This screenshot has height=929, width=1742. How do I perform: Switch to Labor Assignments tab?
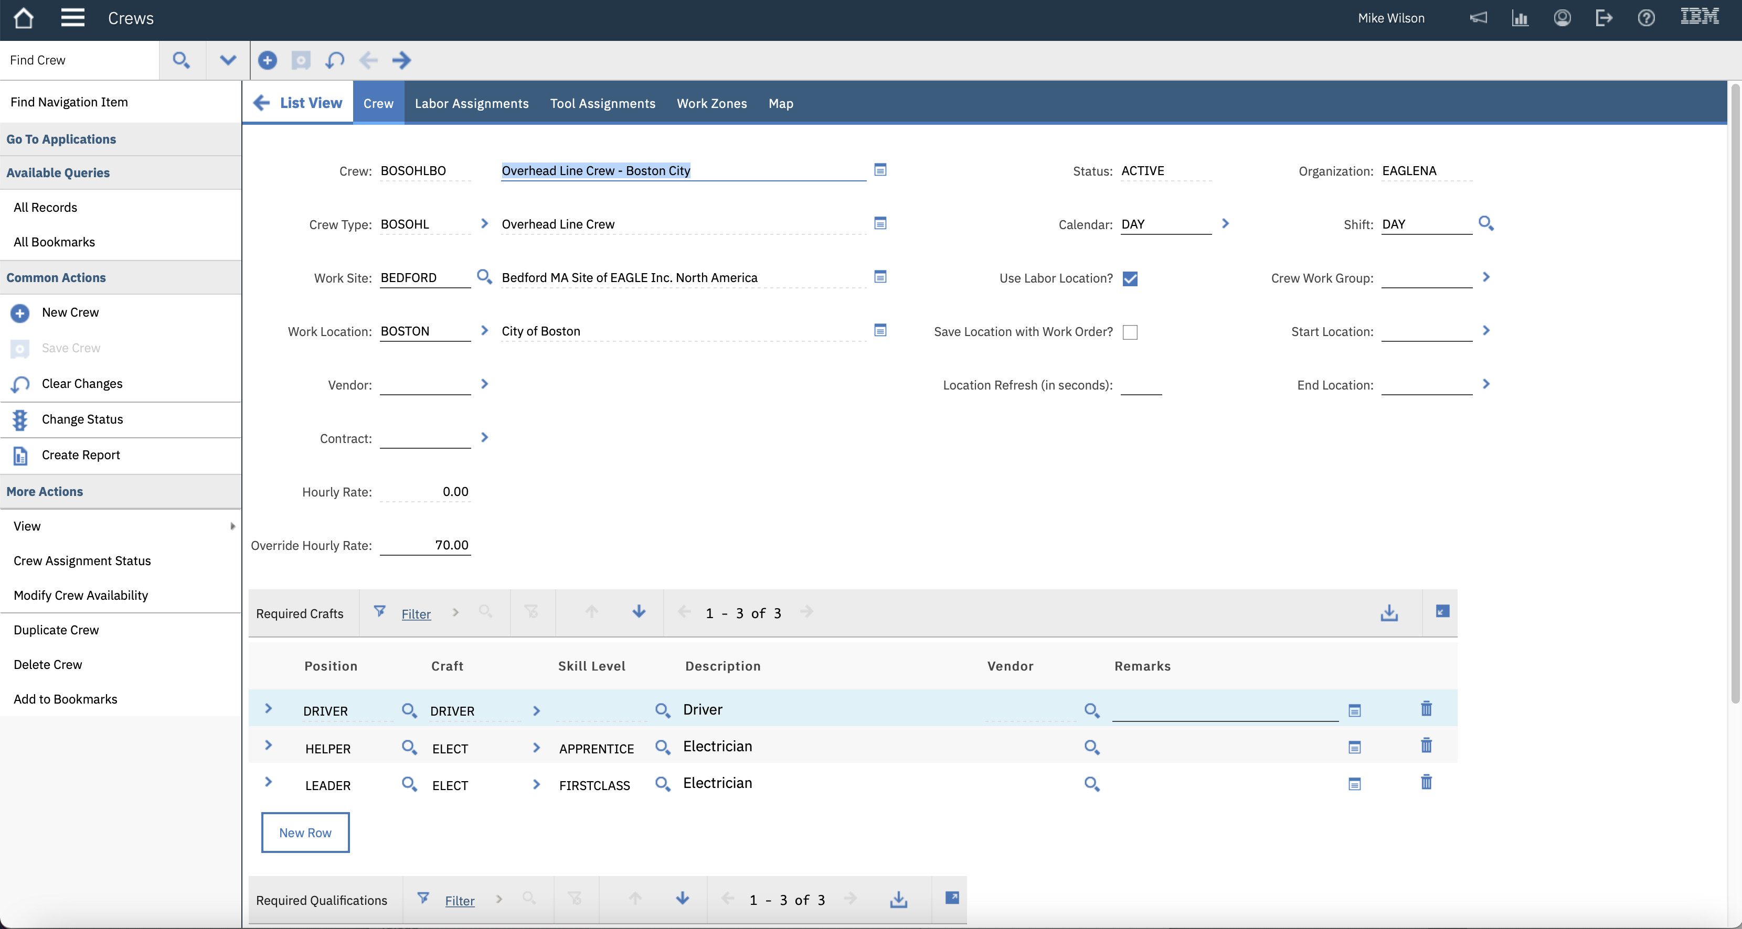(x=471, y=103)
